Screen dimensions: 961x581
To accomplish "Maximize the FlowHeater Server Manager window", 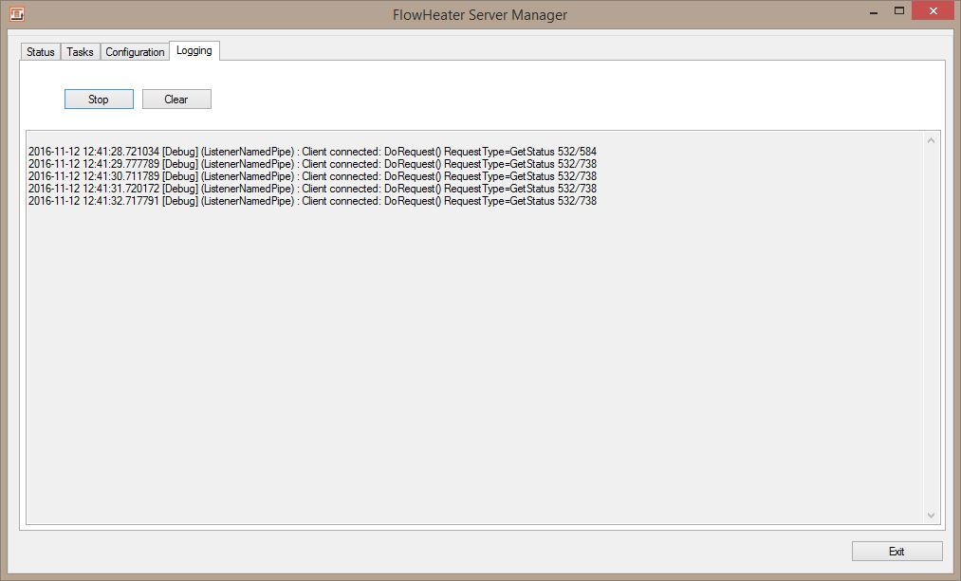I will pos(897,10).
